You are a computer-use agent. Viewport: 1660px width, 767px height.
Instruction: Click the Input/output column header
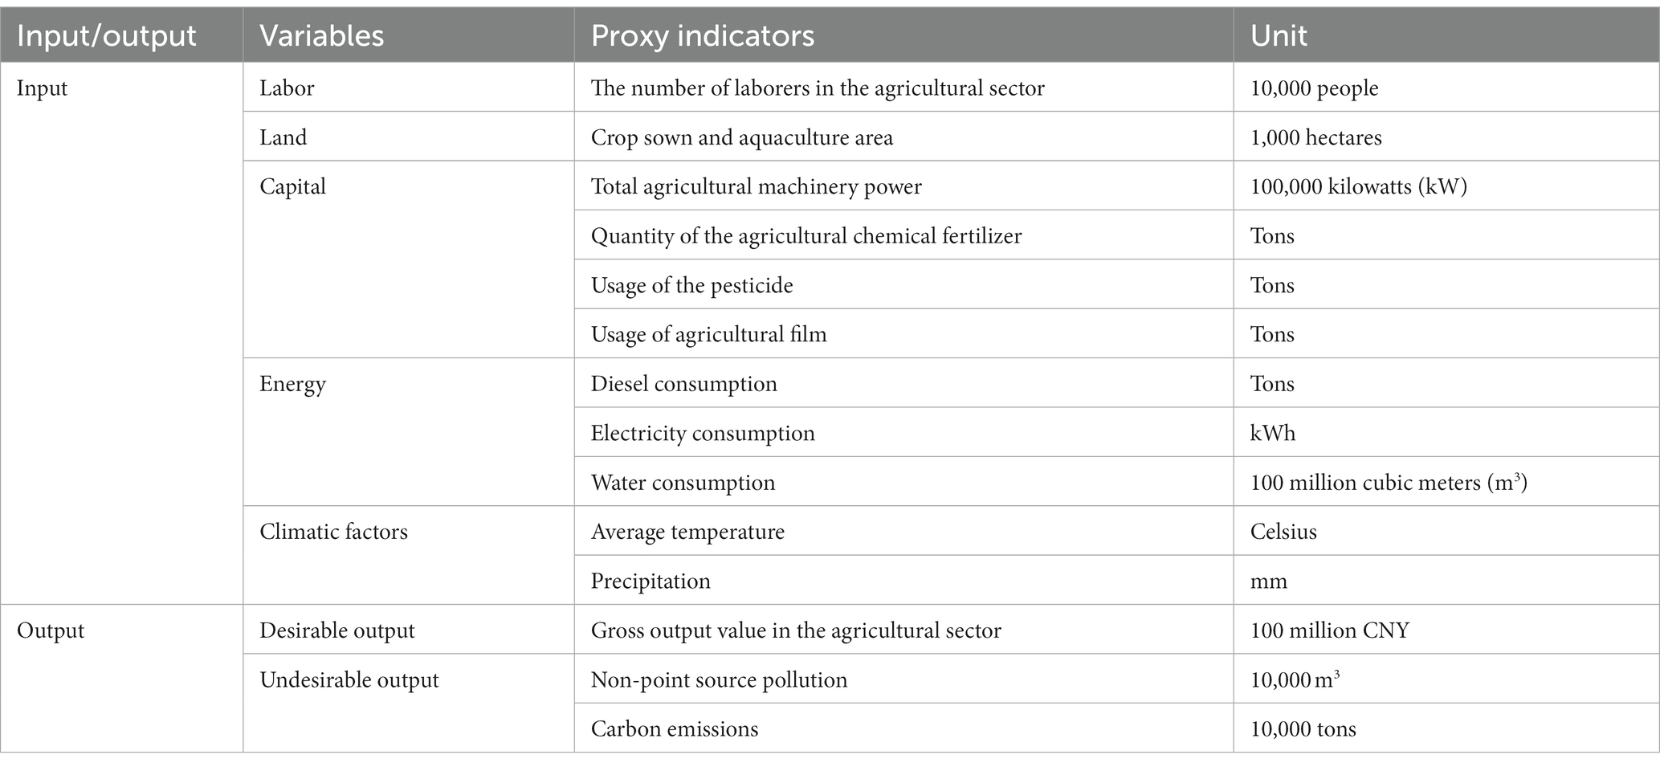pyautogui.click(x=121, y=35)
